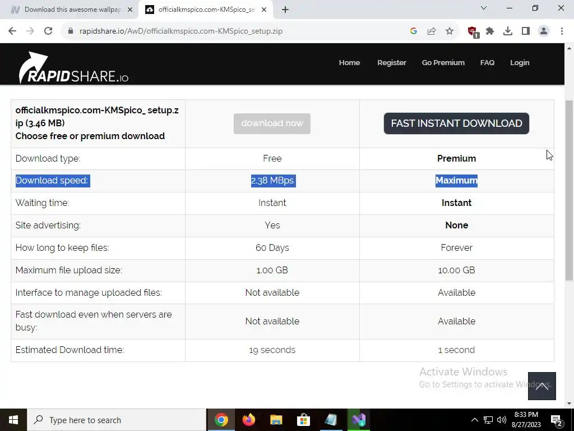Click the scrollbar up arrow
Viewport: 574px width, 431px height.
(569, 48)
